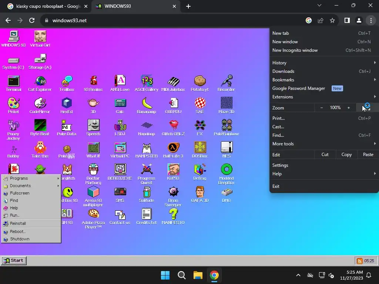379x284 pixels.
Task: Open File Explorer from Windows taskbar
Action: click(x=198, y=275)
